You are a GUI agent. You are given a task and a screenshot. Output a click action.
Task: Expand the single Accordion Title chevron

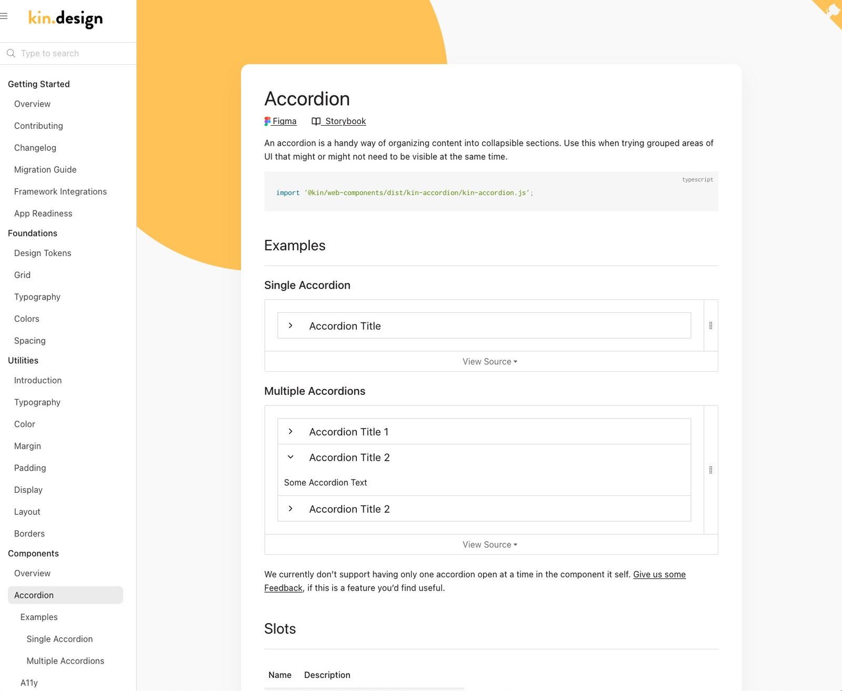point(290,326)
